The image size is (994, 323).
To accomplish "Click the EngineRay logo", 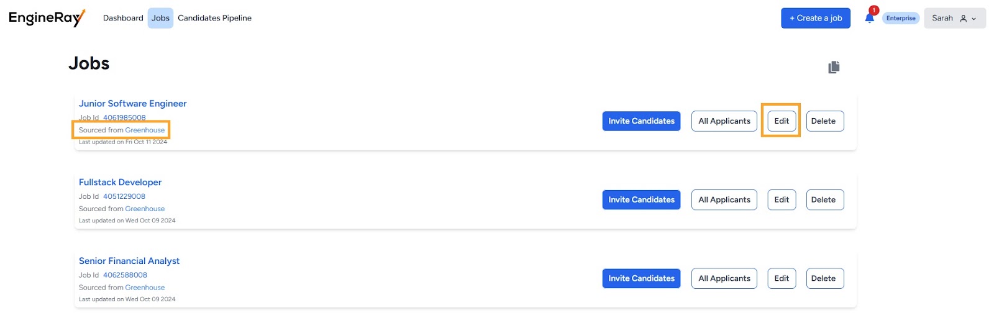I will pos(47,18).
